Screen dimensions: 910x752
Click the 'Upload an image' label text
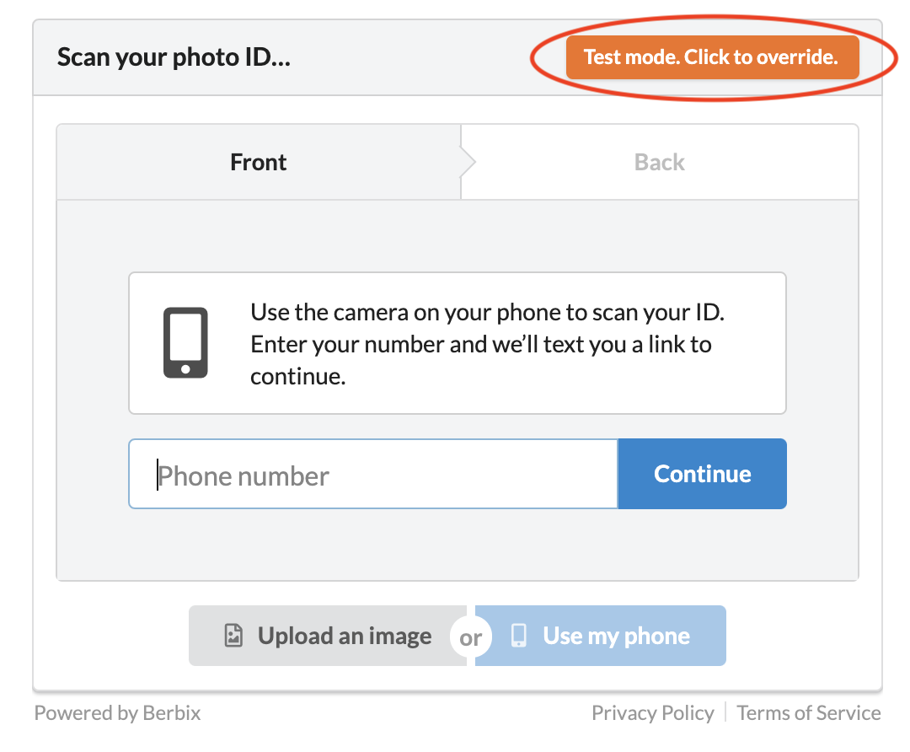[x=345, y=636]
